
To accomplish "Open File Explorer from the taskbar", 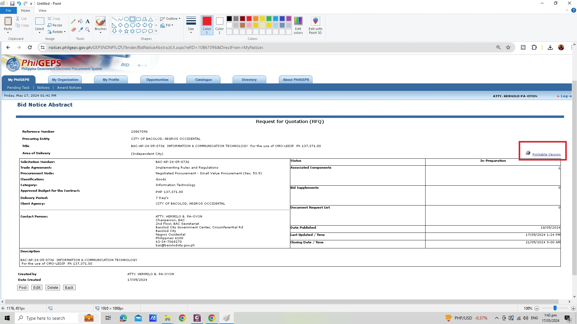I will point(167,318).
